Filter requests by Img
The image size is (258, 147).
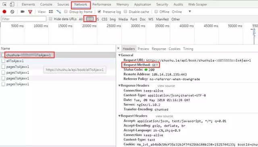(112, 19)
